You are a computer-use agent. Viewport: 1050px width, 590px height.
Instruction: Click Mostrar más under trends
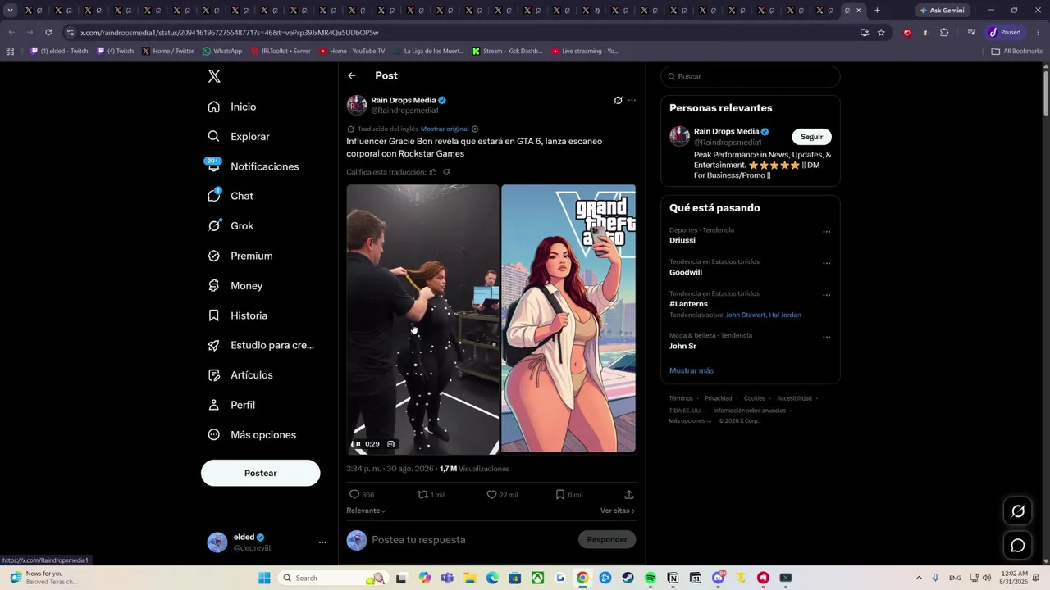tap(692, 370)
